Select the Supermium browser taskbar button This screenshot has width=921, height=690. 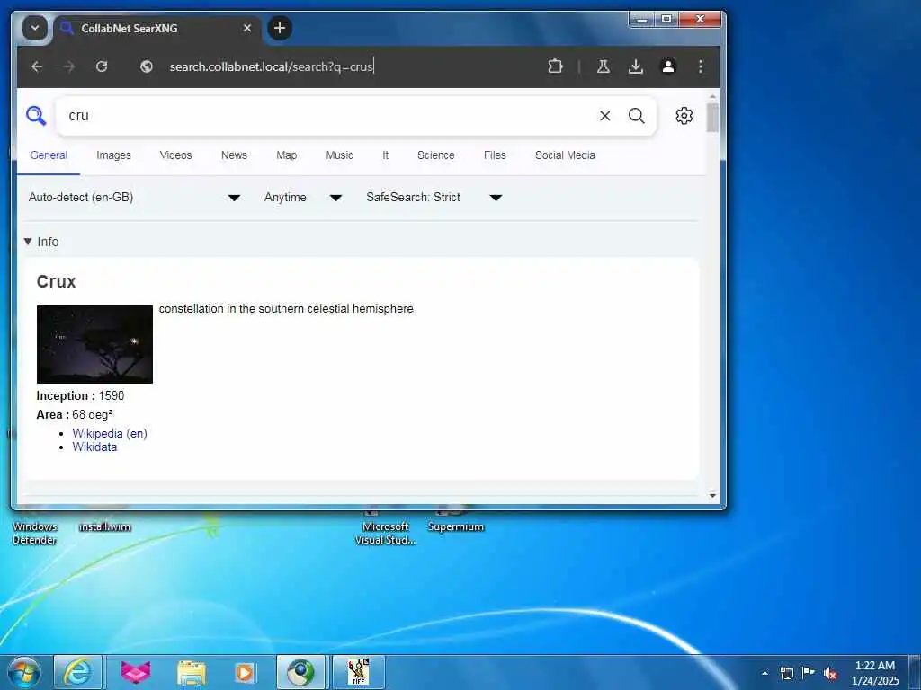(x=300, y=672)
